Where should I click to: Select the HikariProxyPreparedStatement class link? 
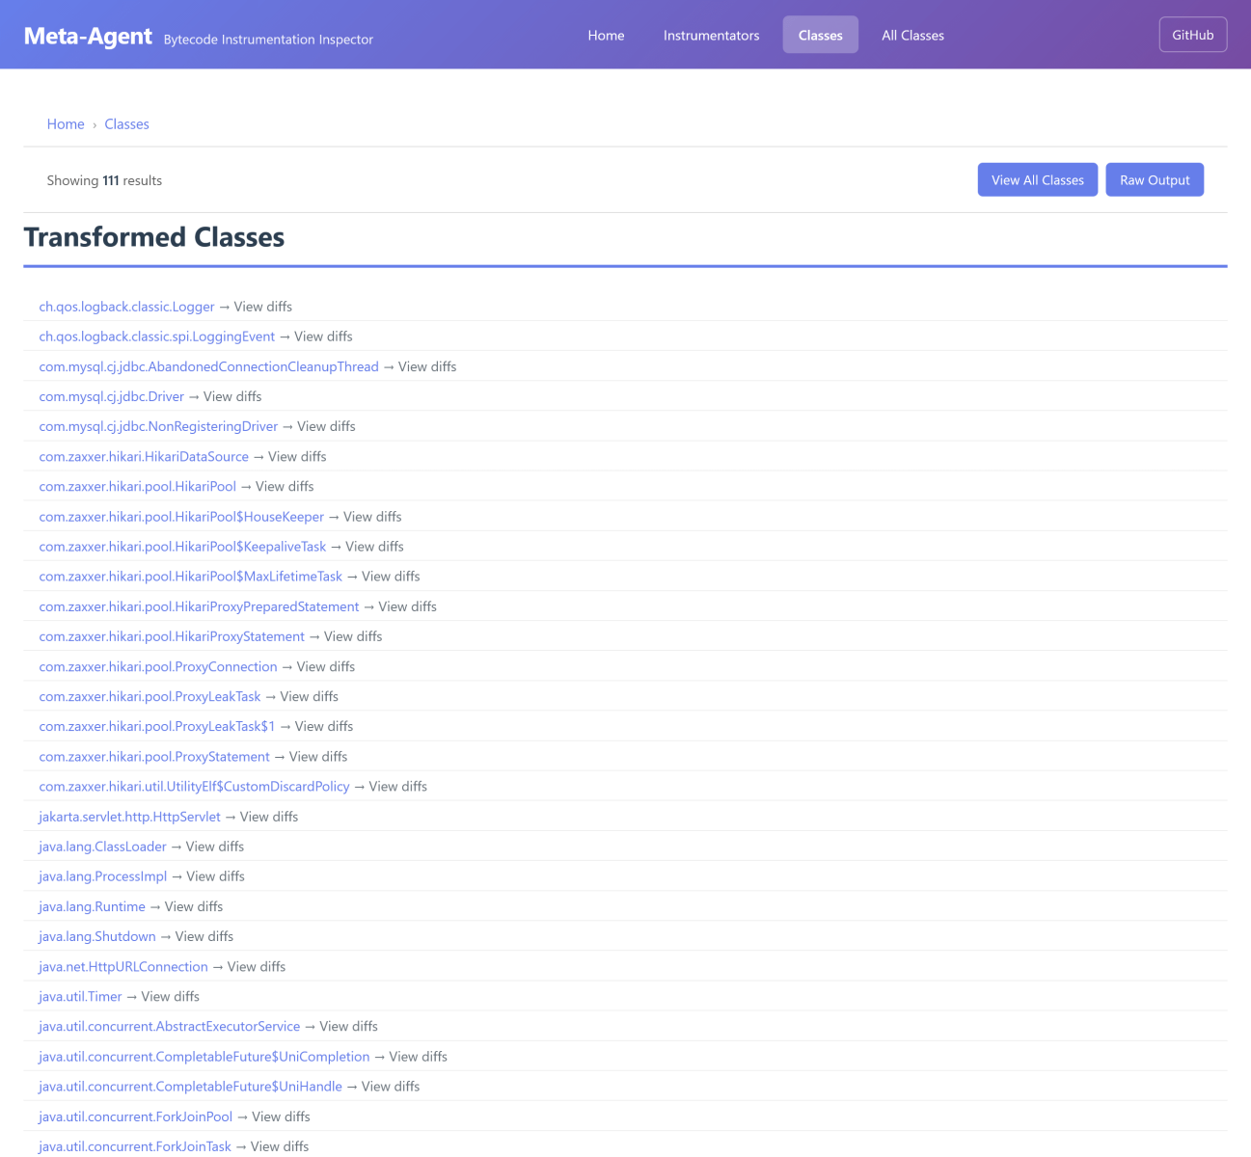click(x=199, y=606)
